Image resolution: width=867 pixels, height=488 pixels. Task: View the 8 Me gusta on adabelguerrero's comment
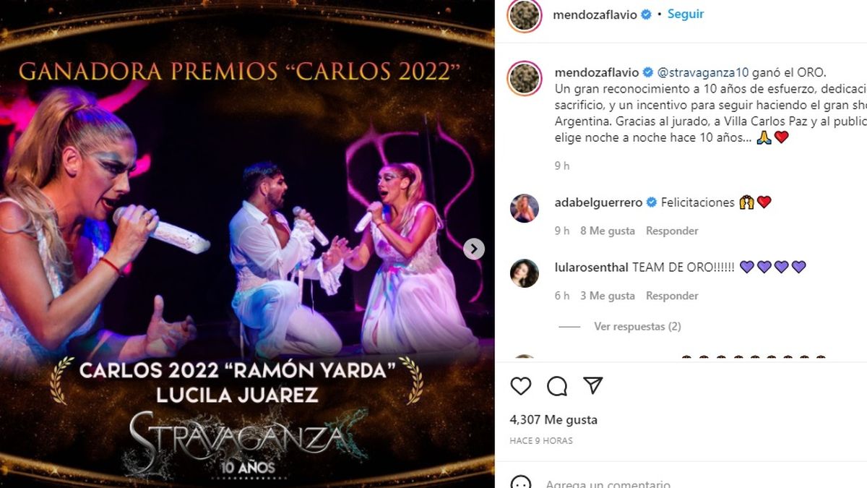(x=608, y=231)
